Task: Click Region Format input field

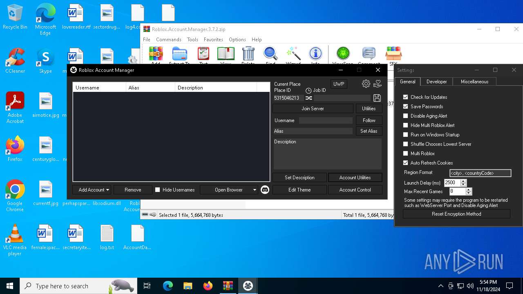Action: coord(481,173)
